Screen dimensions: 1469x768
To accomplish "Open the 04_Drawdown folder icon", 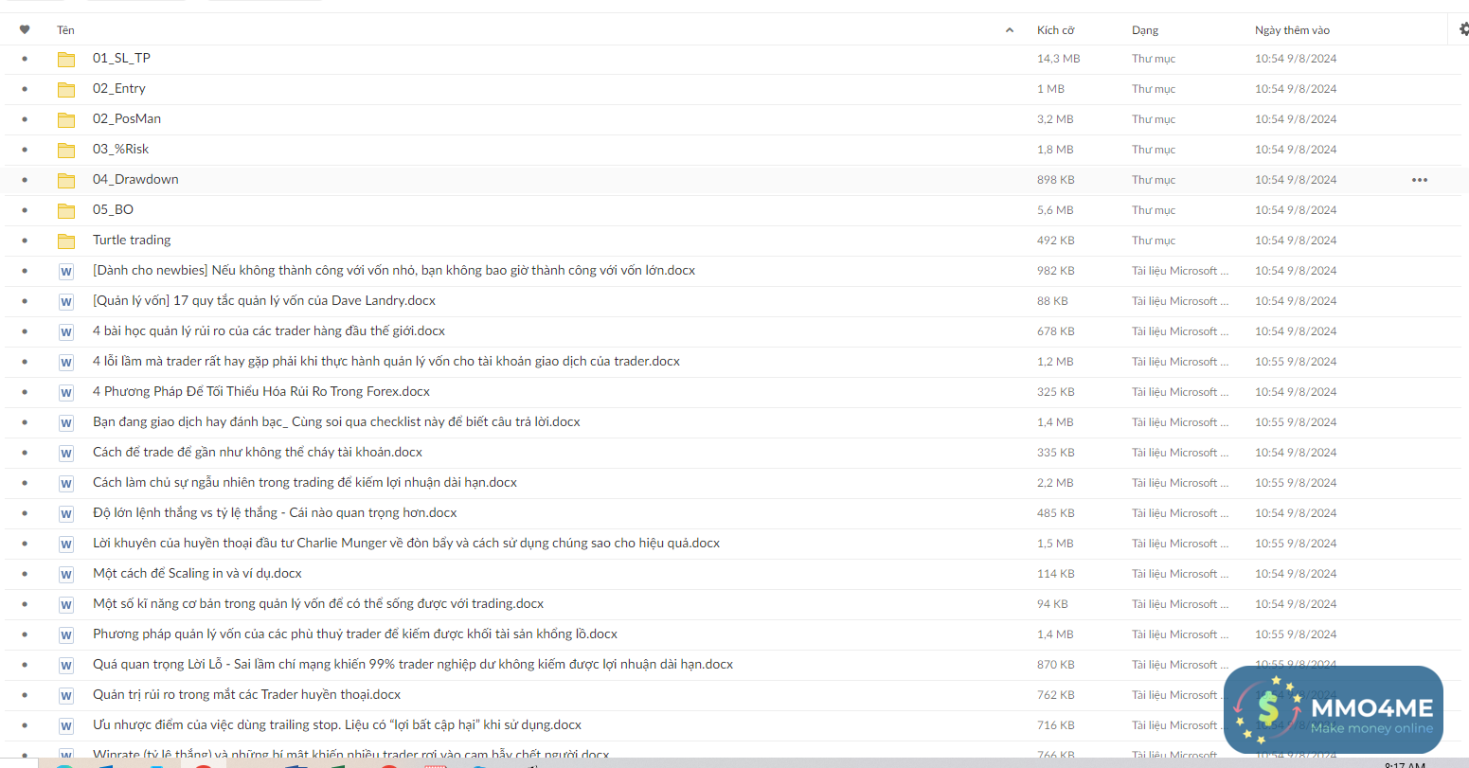I will (66, 181).
